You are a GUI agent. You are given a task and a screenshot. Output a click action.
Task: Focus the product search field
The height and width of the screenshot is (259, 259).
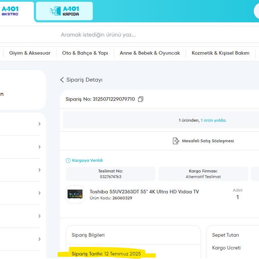[135, 35]
